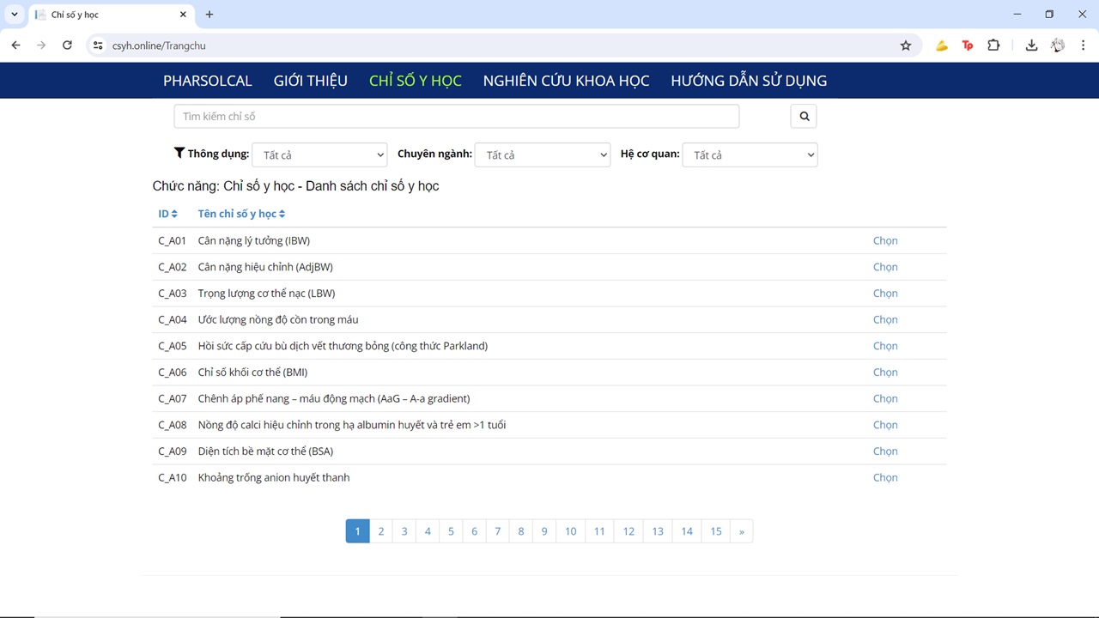Go to pagination page 5

point(451,531)
